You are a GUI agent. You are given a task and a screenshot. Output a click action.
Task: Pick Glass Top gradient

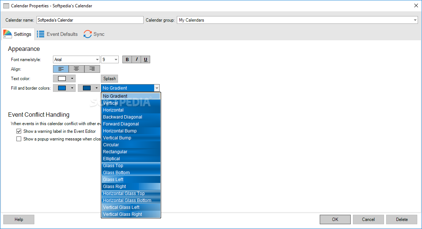point(131,166)
